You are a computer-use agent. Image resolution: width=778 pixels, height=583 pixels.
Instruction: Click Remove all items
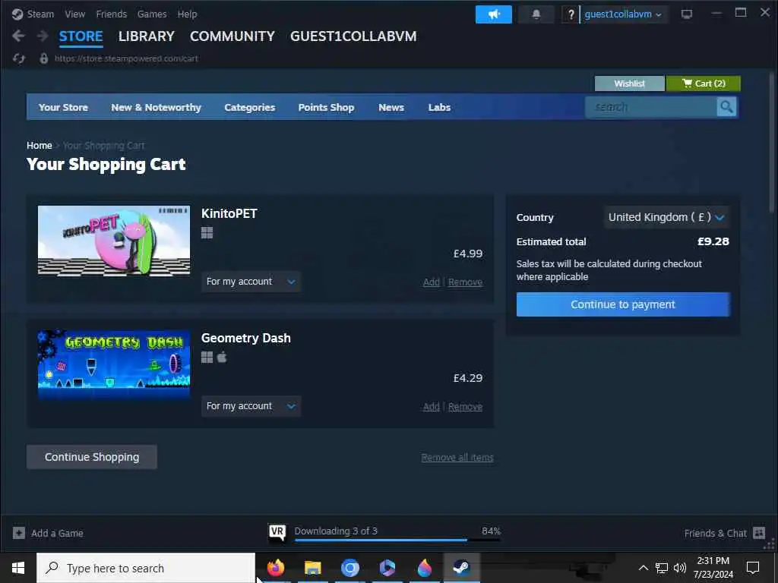coord(457,457)
